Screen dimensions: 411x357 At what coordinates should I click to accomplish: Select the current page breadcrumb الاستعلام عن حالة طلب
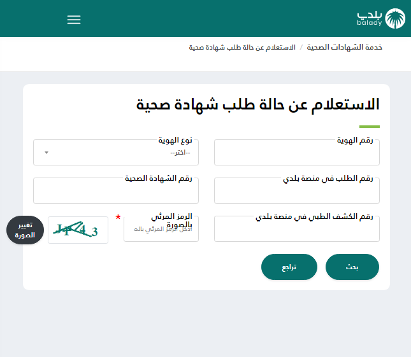click(x=242, y=48)
